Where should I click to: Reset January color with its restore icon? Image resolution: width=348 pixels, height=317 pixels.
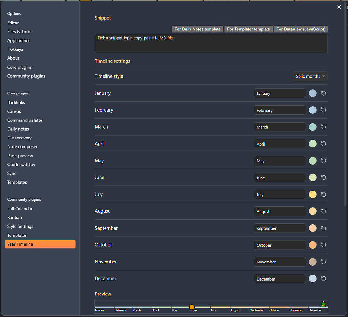(324, 93)
